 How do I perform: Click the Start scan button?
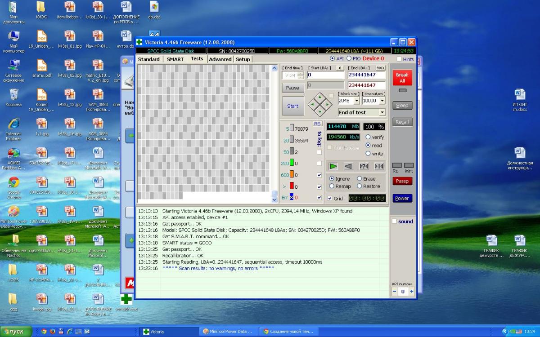click(x=292, y=106)
